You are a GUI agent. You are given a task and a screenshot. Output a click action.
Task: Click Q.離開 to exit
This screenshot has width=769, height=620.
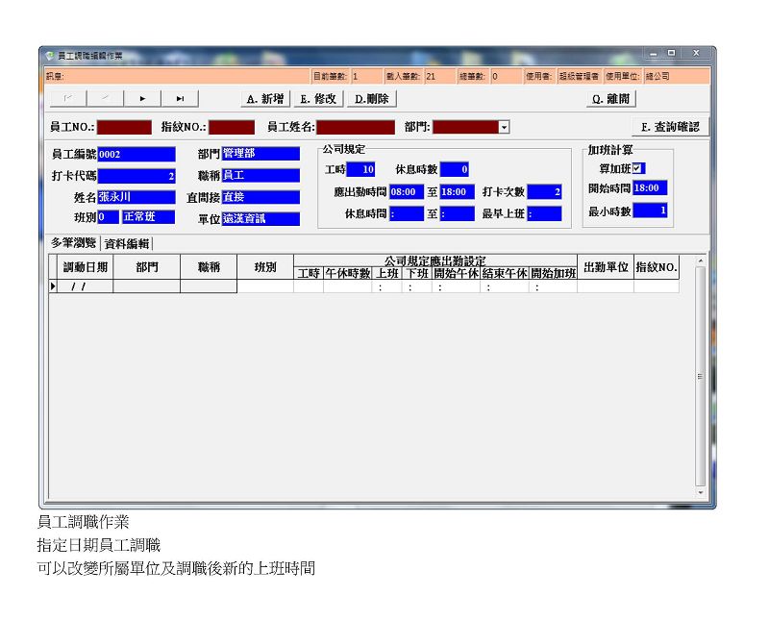coord(611,98)
